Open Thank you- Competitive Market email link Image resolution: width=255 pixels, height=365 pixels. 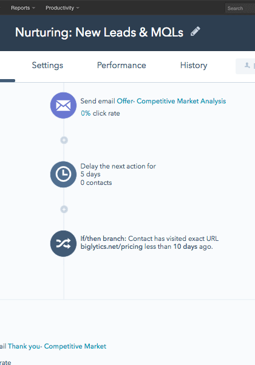(x=57, y=346)
